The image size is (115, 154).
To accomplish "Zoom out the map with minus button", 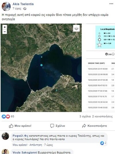I will [5, 32].
